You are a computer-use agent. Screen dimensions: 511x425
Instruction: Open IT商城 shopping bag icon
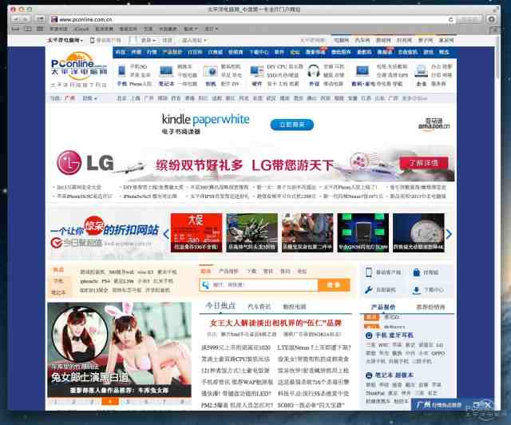click(417, 272)
